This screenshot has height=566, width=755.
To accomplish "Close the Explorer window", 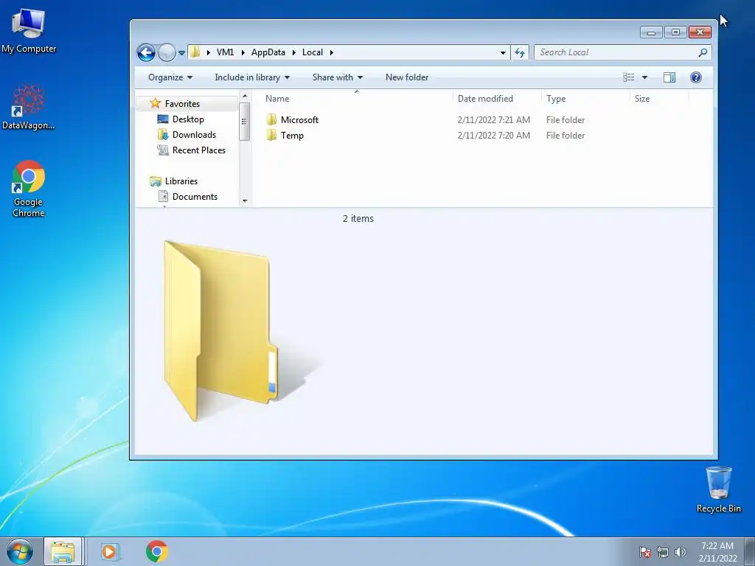I will (x=700, y=32).
